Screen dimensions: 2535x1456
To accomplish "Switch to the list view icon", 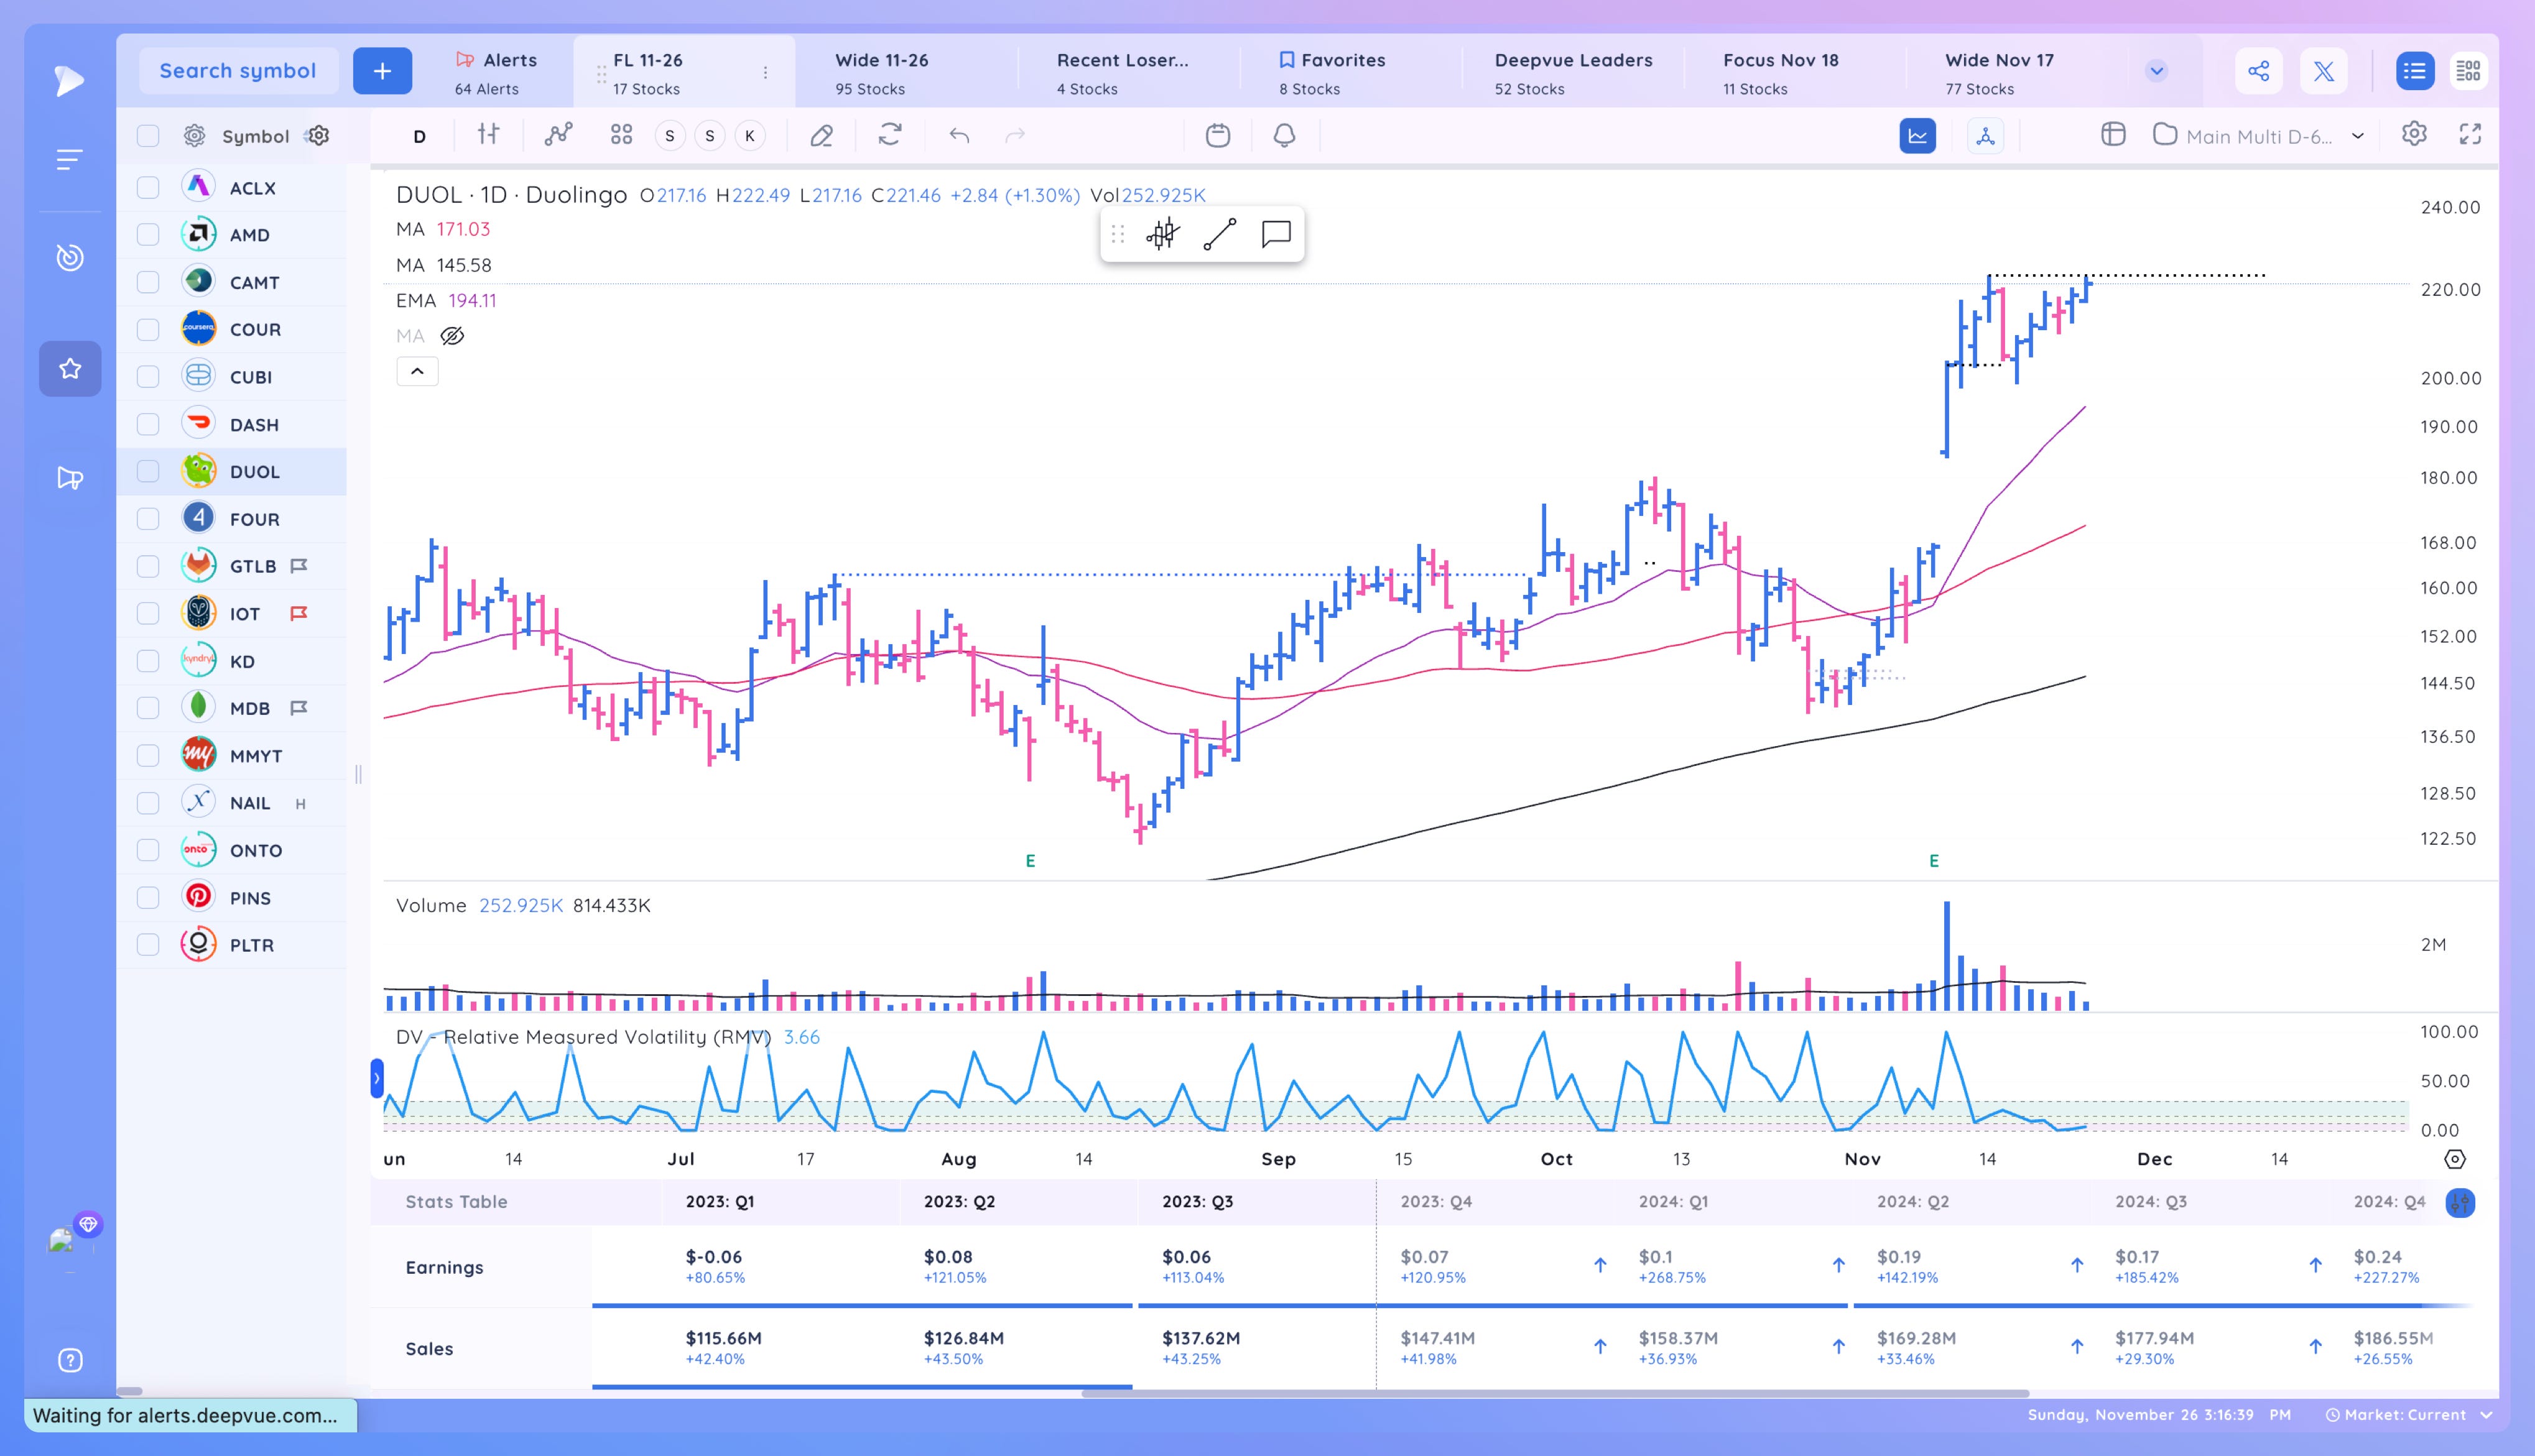I will pyautogui.click(x=2415, y=71).
